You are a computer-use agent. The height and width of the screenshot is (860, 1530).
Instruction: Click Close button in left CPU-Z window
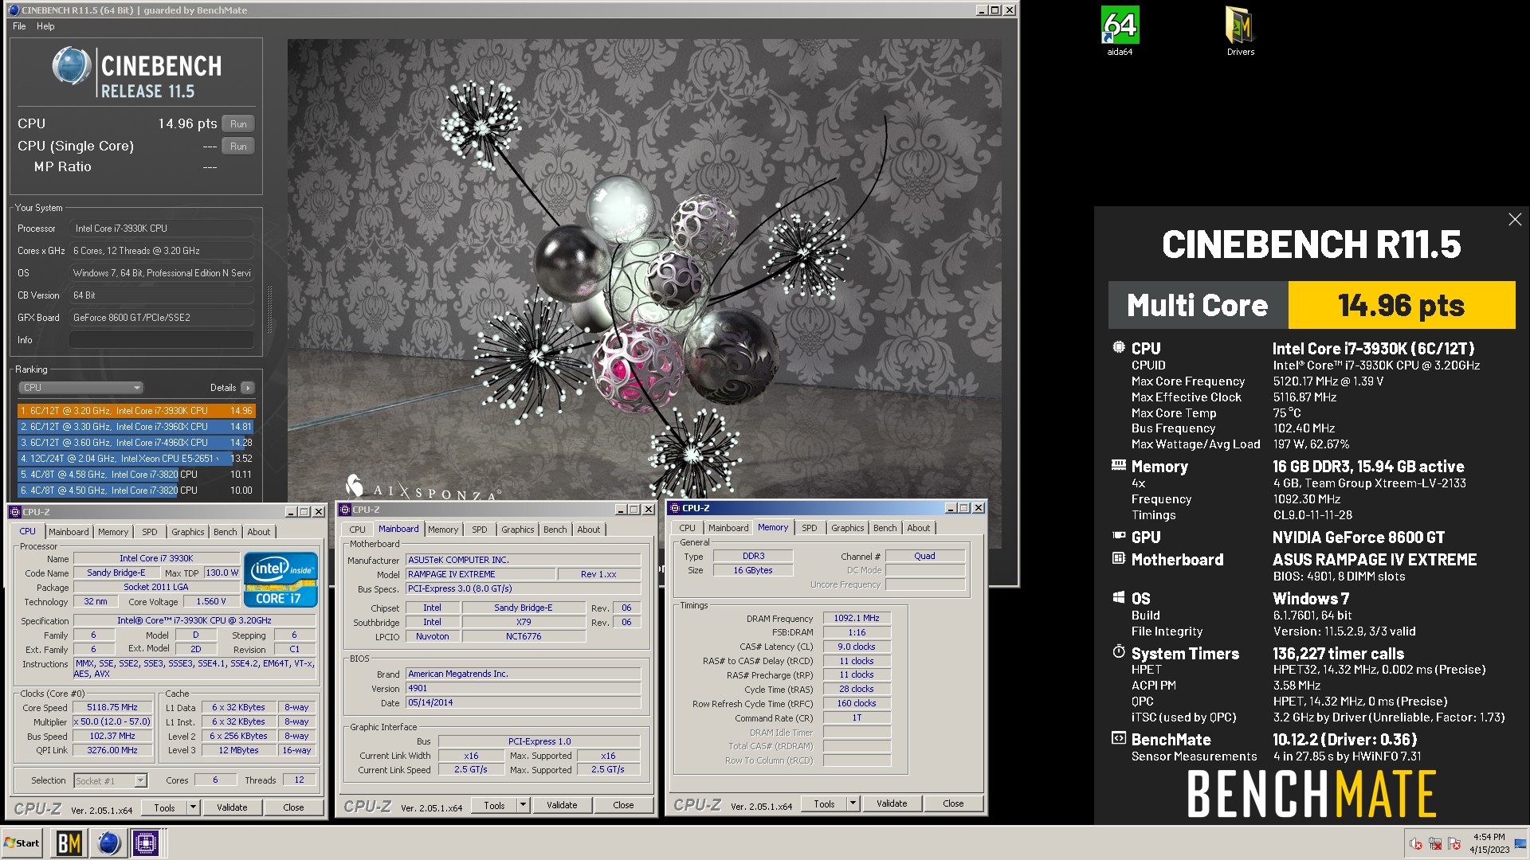pyautogui.click(x=293, y=807)
